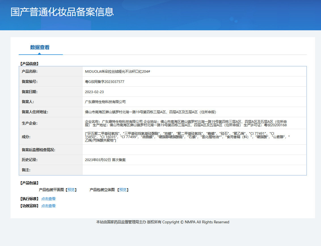Click product name MIDUOLA咪朵拉丝绒哑光不沾杯口红204#
321x246 pixels.
[117, 72]
